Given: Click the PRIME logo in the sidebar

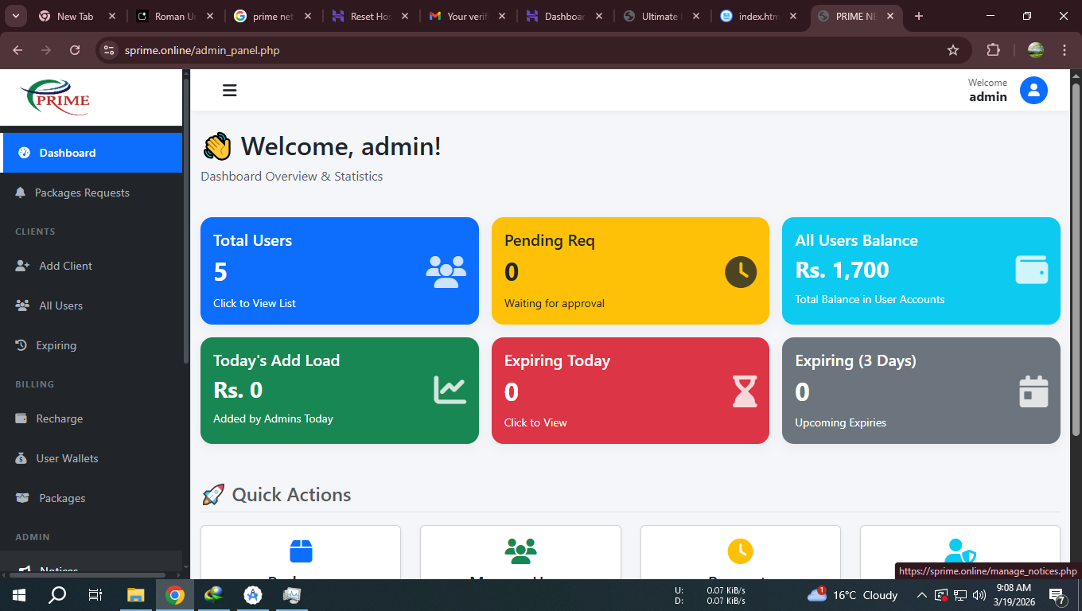Looking at the screenshot, I should click(x=56, y=98).
